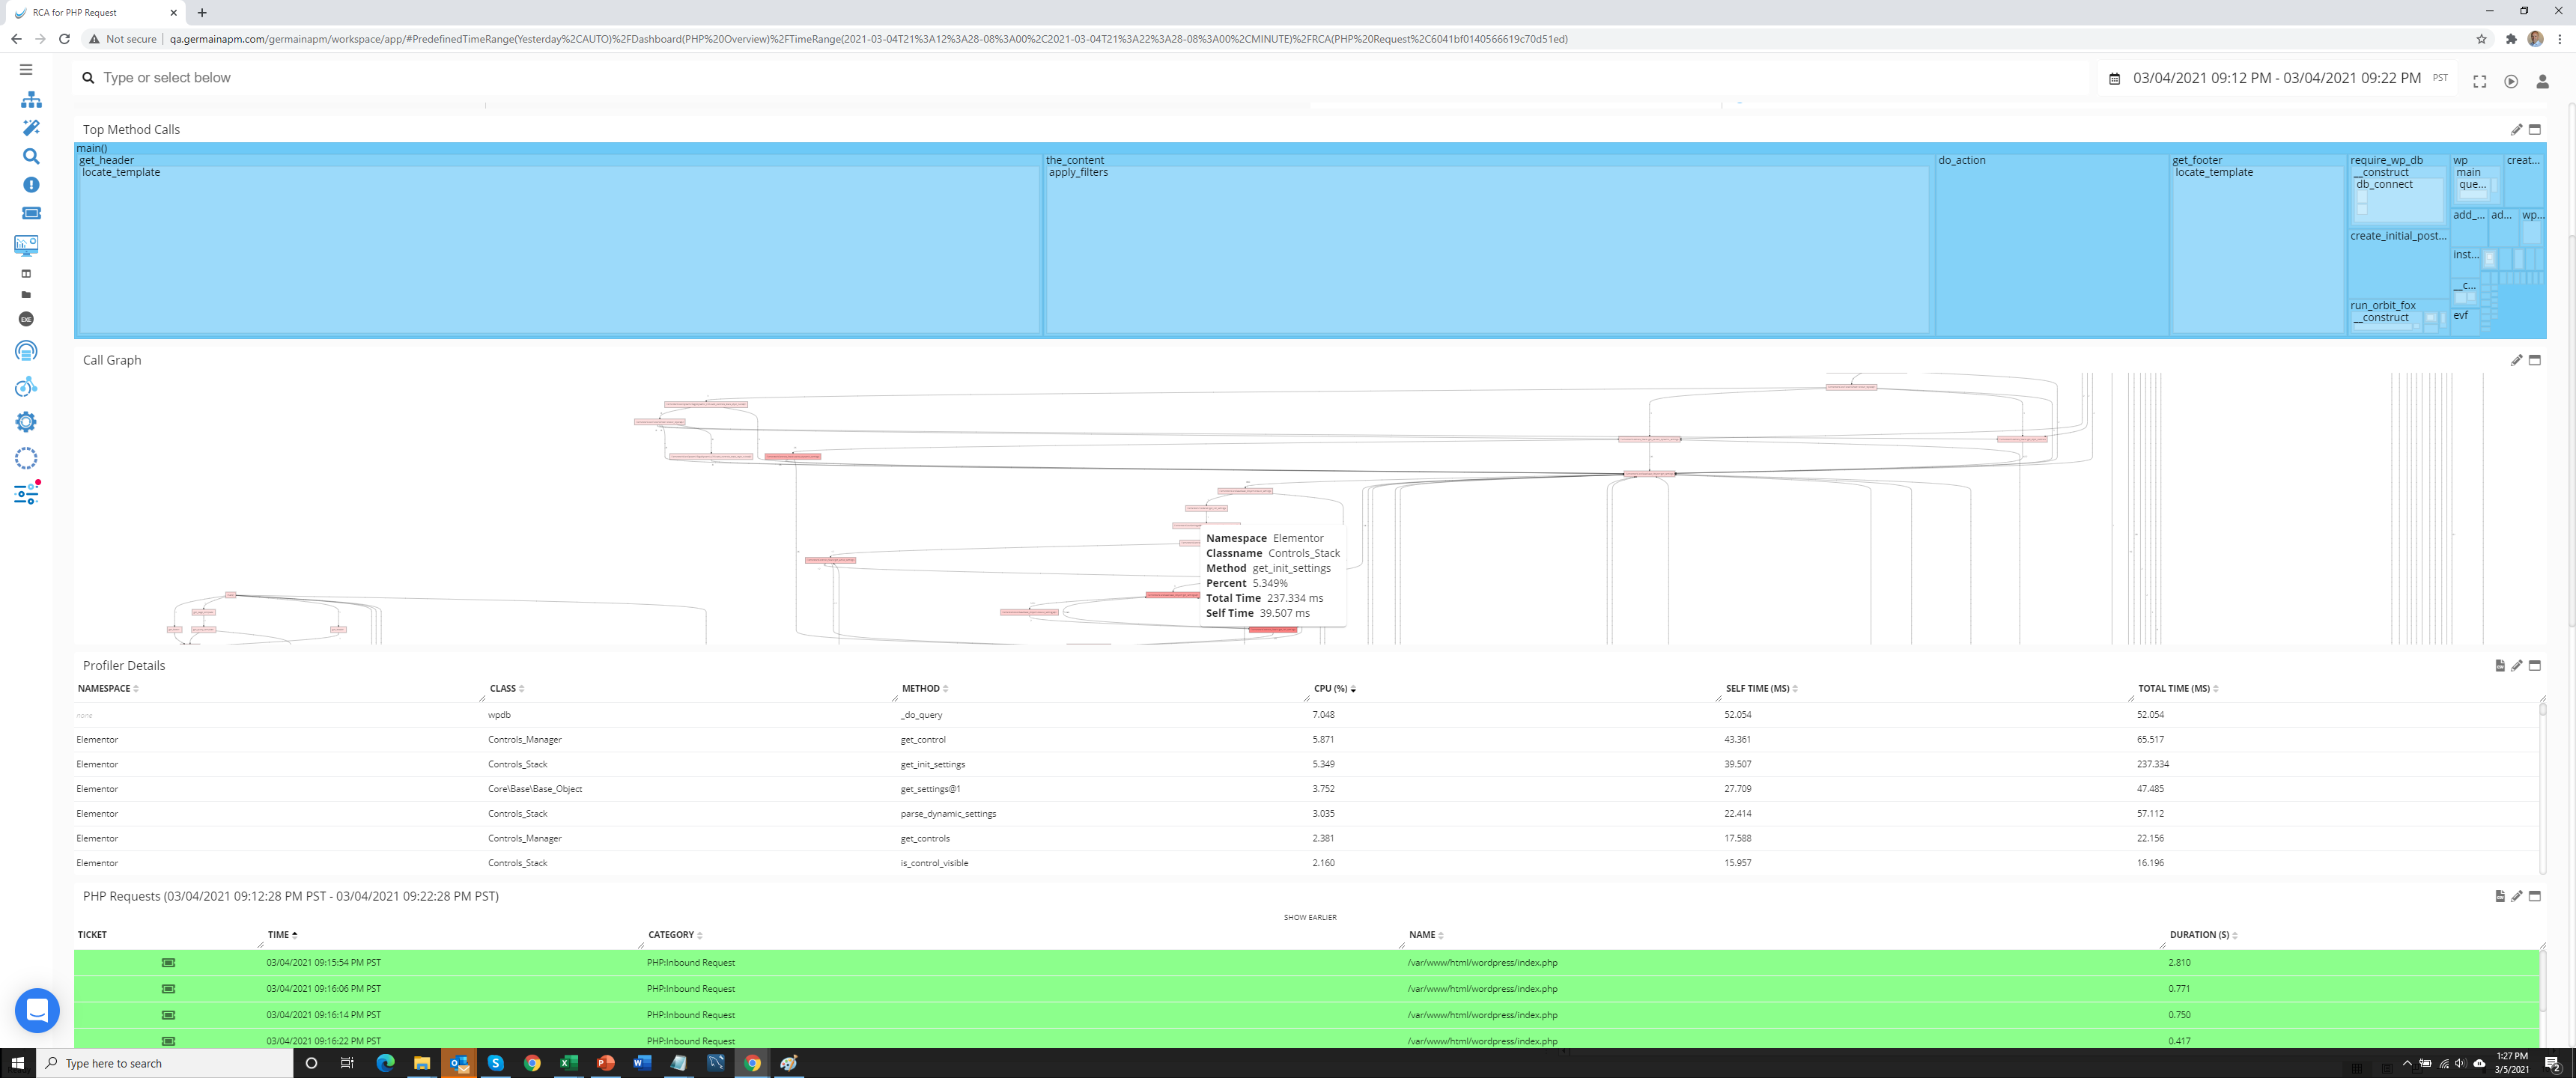Click Show Earlier link
Image resolution: width=2576 pixels, height=1078 pixels.
[x=1309, y=917]
